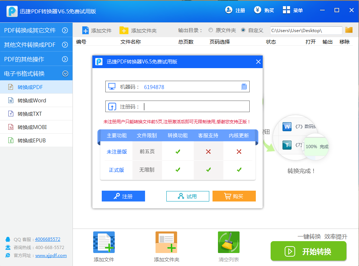Click the 咨询热线 number 400-668-5572
This screenshot has width=359, height=266.
point(50,248)
